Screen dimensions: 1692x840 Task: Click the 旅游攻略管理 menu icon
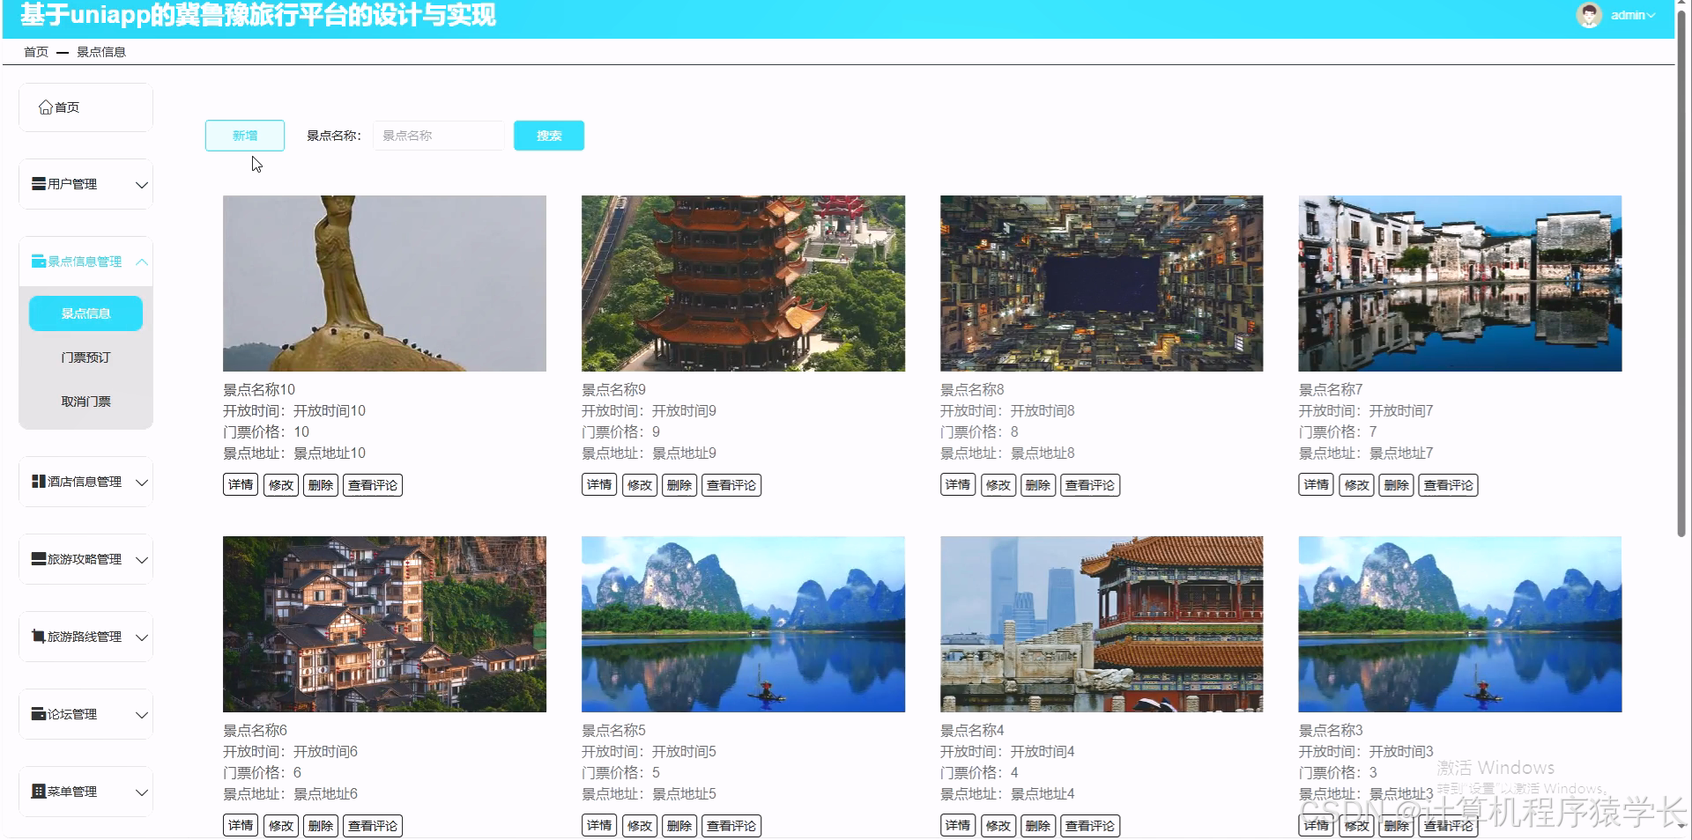(39, 559)
